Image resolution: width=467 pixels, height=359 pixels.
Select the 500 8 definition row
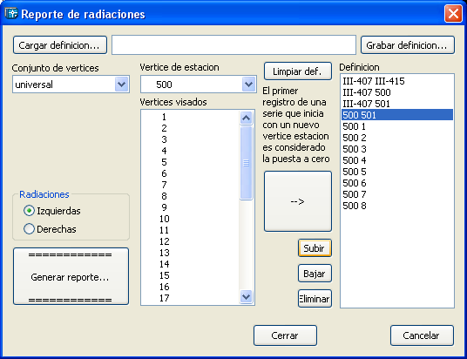coord(397,206)
